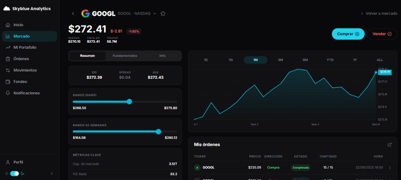Open Notificaciones bell icon
This screenshot has height=180, width=401.
pyautogui.click(x=8, y=93)
